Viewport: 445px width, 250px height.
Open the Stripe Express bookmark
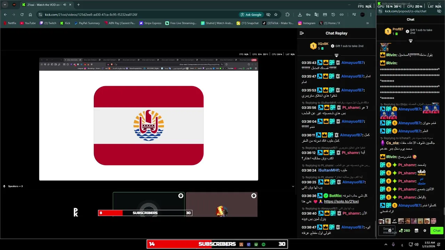coord(150,23)
